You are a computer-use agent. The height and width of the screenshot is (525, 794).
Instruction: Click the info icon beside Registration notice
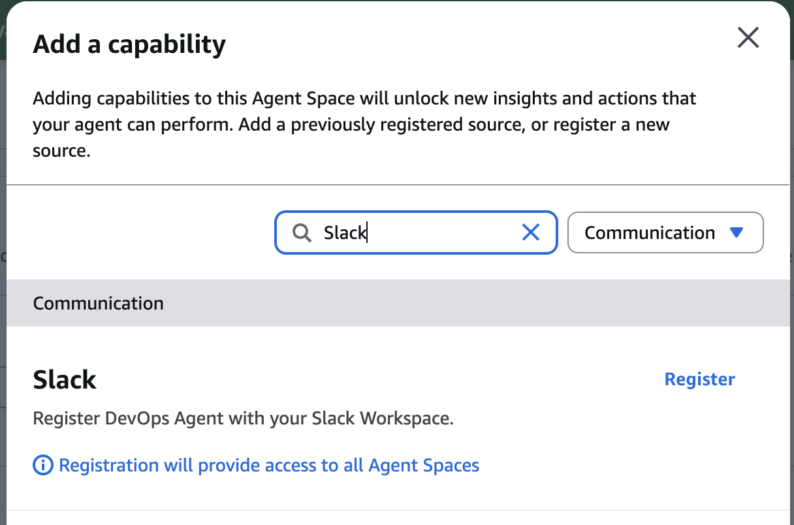tap(42, 466)
